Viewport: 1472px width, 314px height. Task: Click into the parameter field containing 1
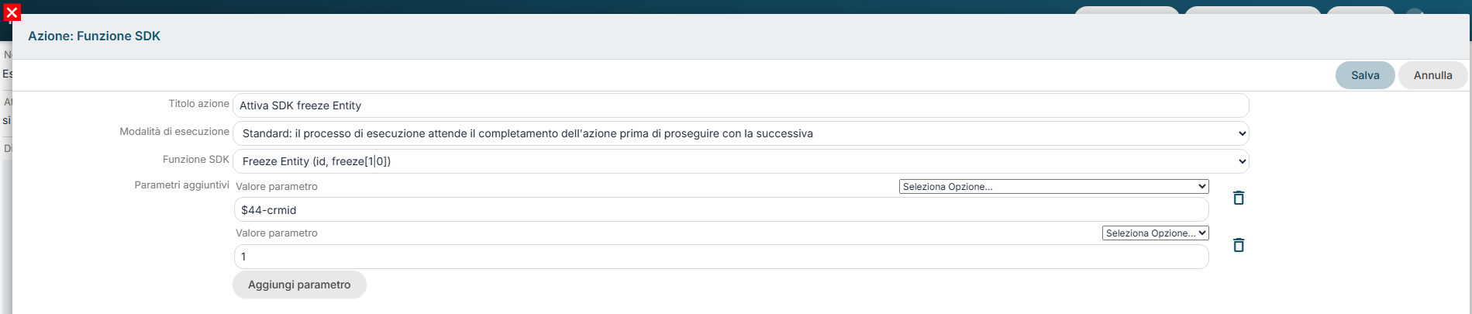pos(721,257)
